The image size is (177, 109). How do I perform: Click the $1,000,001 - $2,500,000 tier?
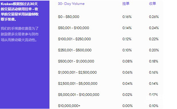pyautogui.click(x=77, y=72)
